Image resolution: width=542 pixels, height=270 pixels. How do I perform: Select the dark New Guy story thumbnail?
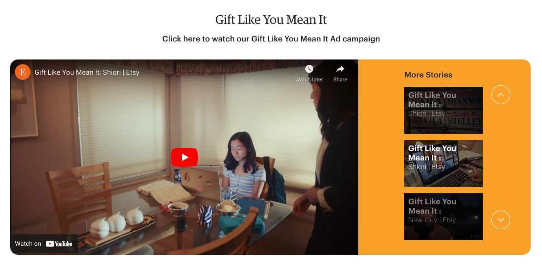443,217
